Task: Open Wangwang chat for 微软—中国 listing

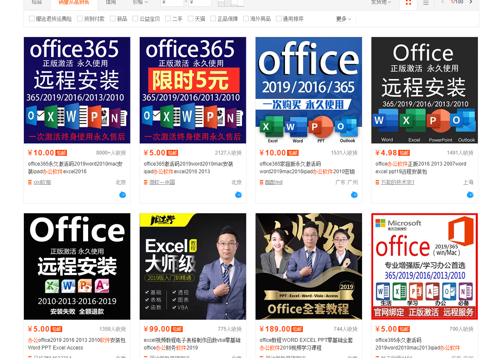Action: [239, 195]
